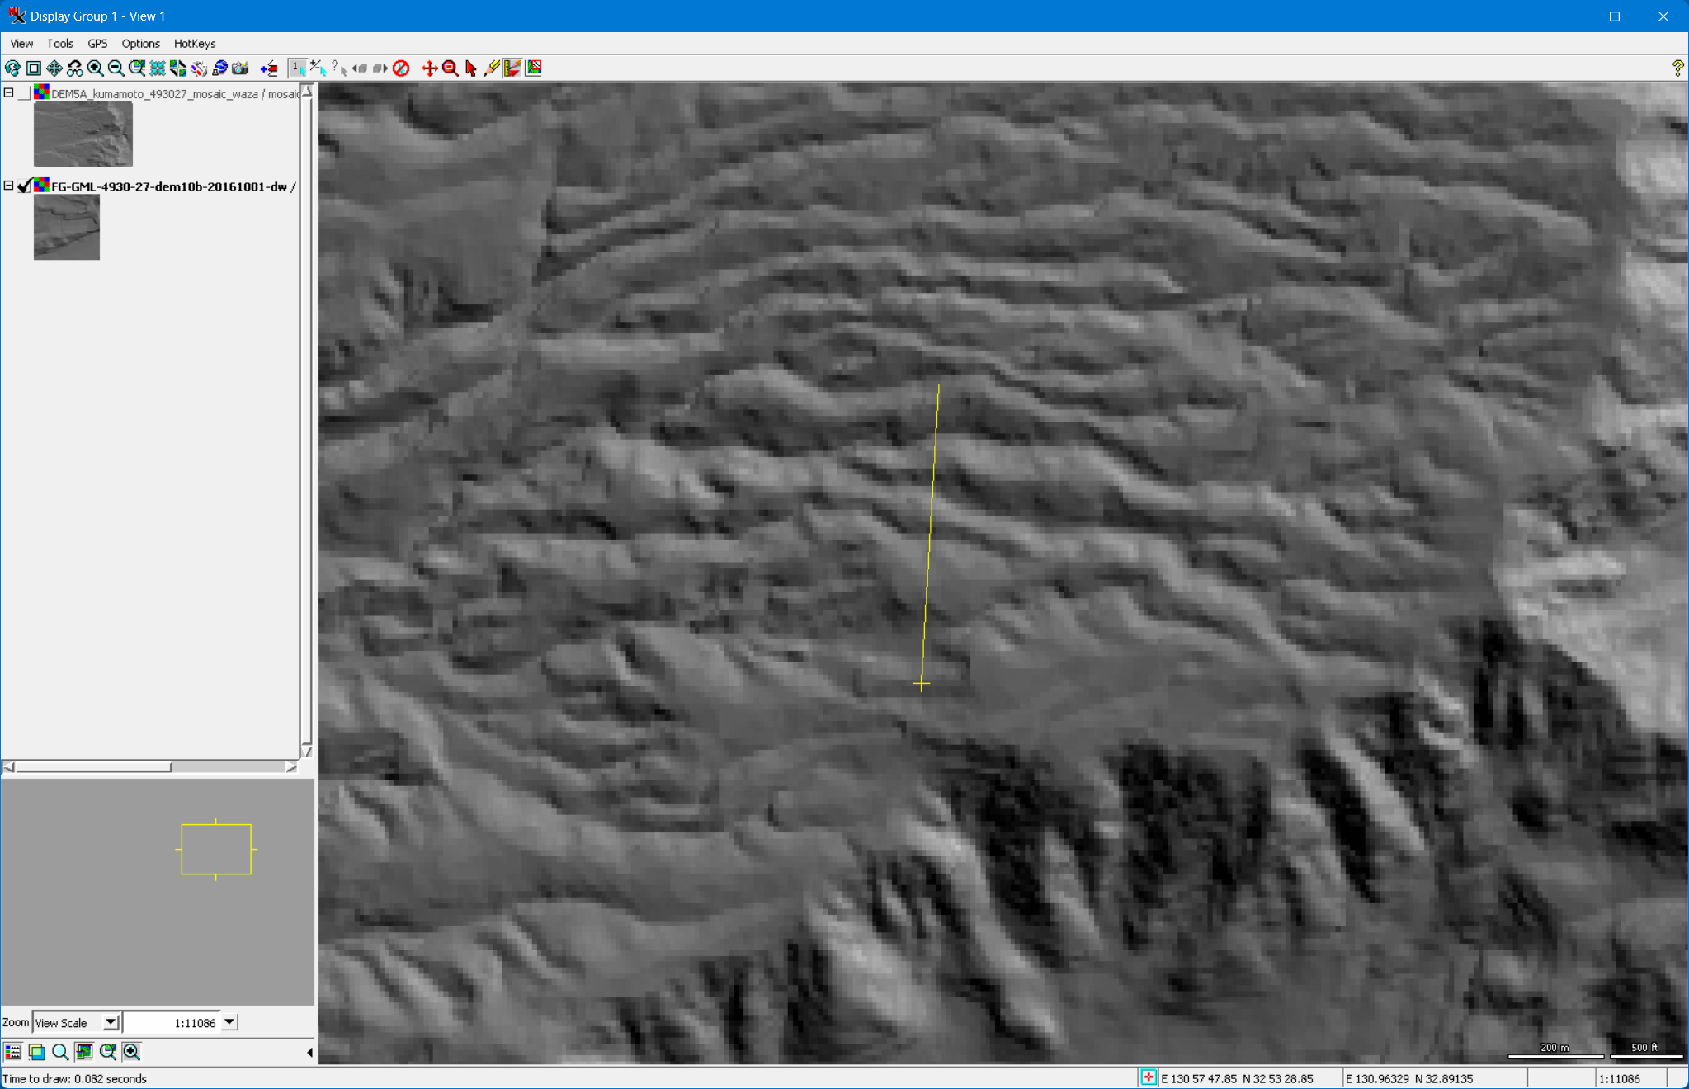Pick the yellow sketch pencil tool
This screenshot has width=1689, height=1089.
(492, 68)
